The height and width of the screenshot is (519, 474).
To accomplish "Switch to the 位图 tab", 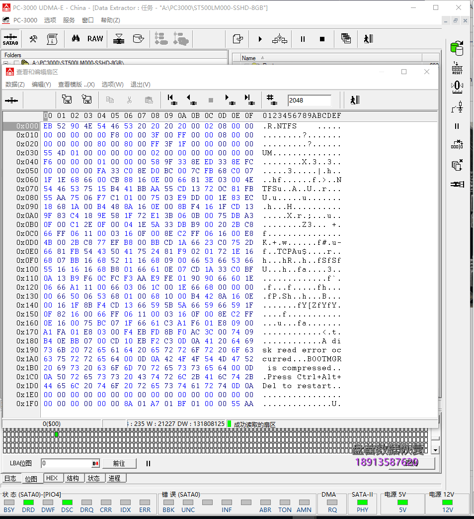I will [x=31, y=479].
